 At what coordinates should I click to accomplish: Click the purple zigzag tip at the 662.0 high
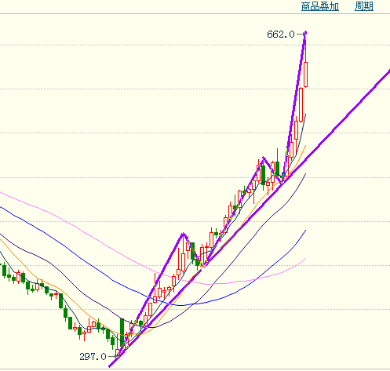coord(305,32)
